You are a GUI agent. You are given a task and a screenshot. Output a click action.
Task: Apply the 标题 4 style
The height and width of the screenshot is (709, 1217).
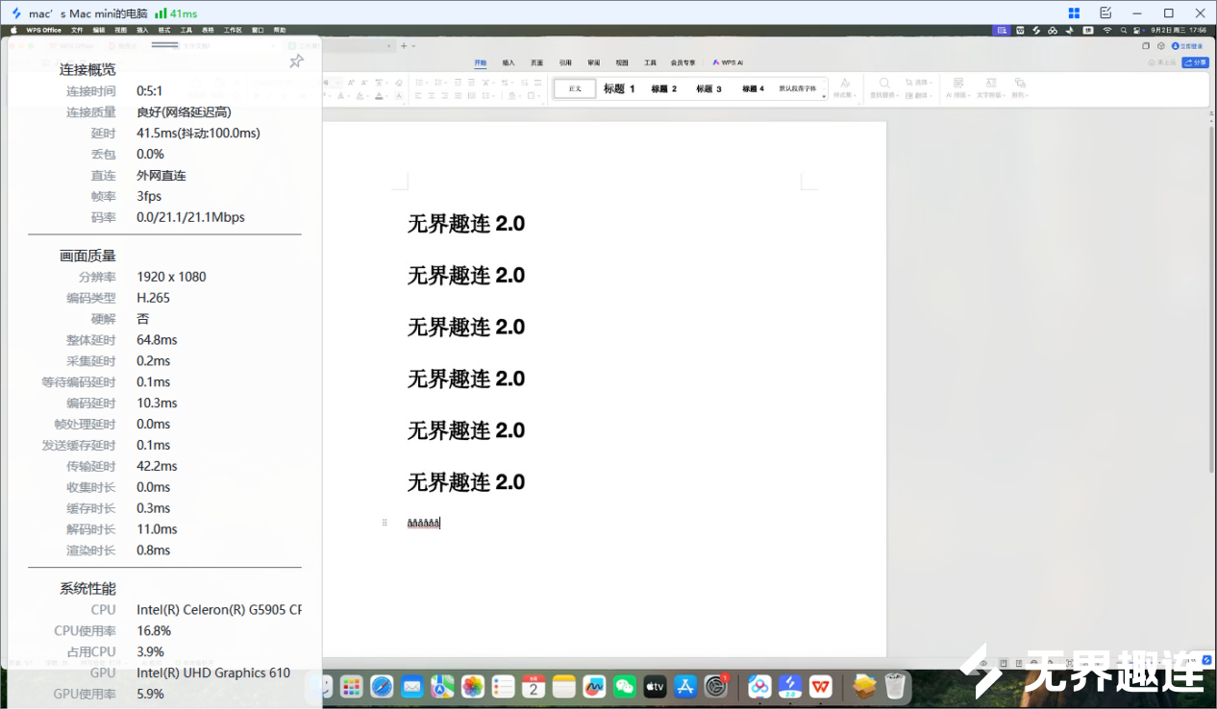click(753, 88)
